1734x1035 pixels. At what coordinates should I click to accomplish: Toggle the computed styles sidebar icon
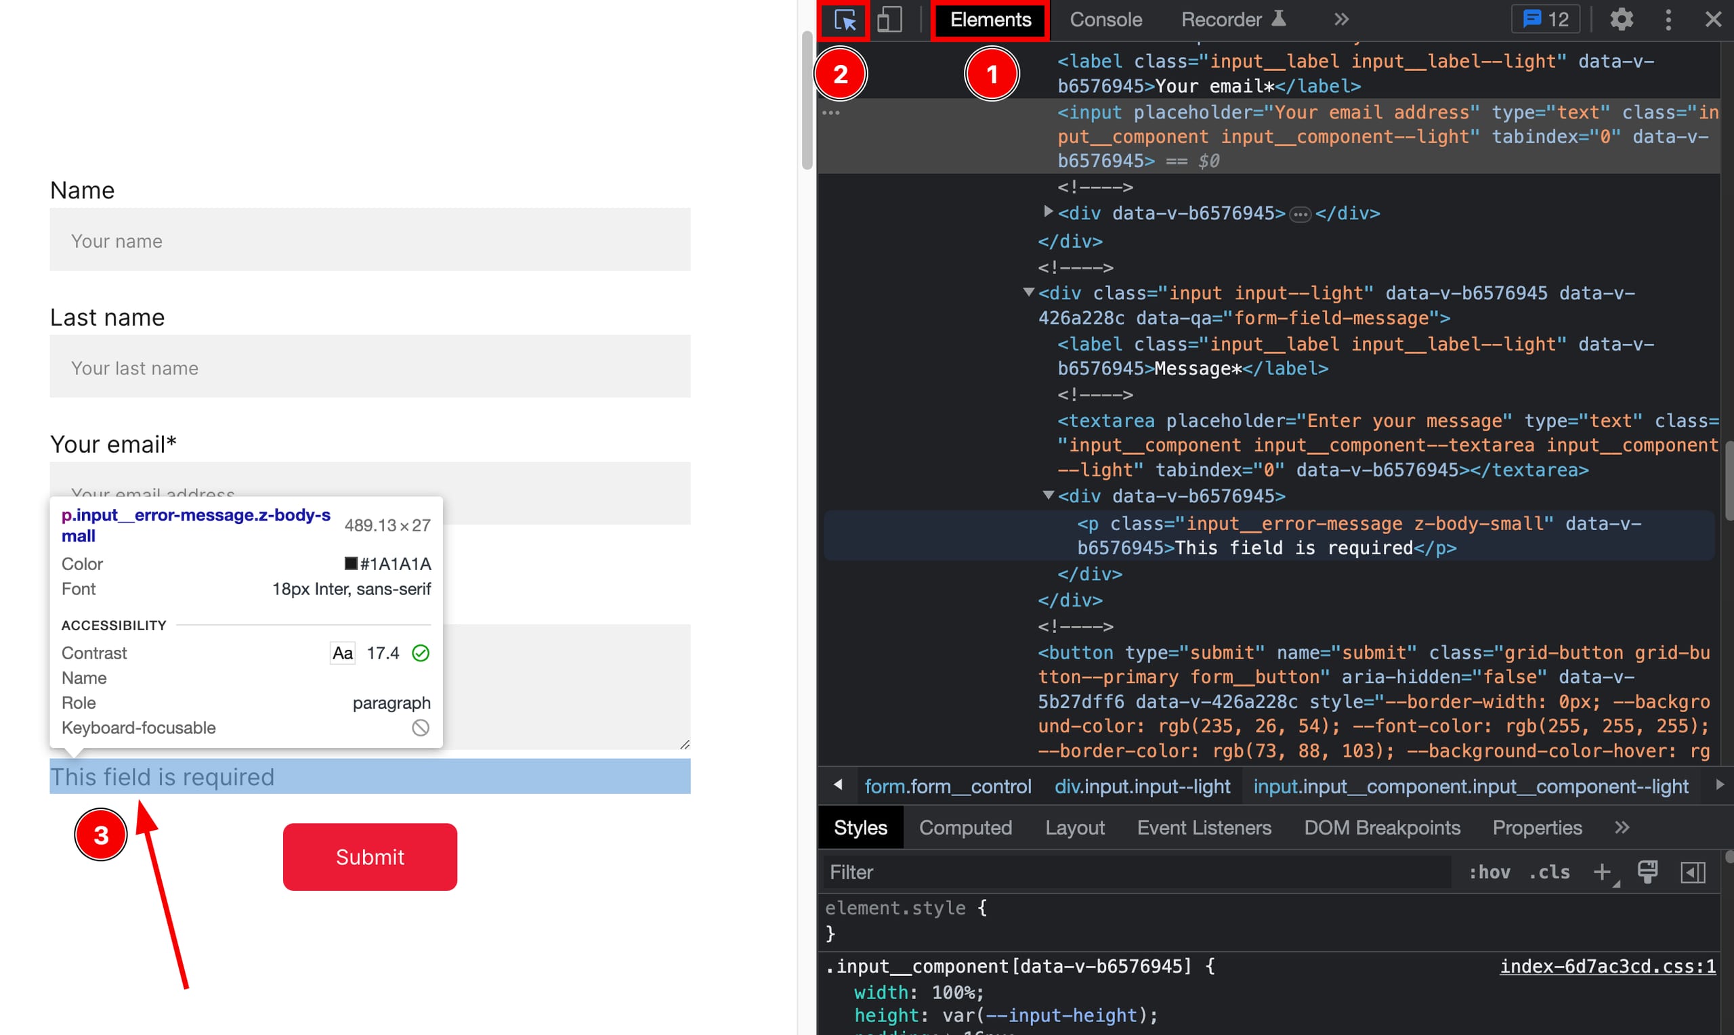tap(1693, 872)
